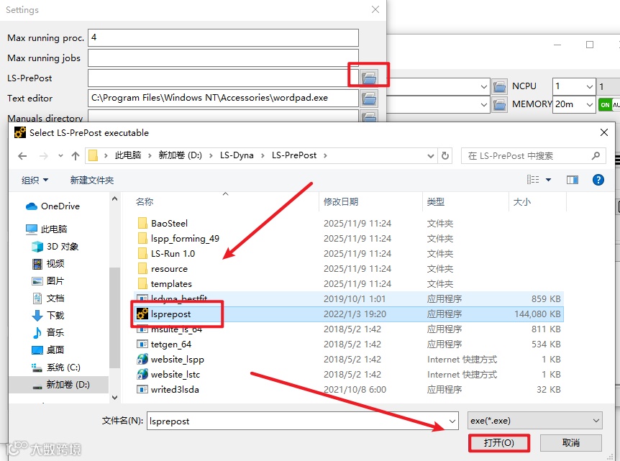Select the tetgen_64 file
620x461 pixels.
click(x=170, y=344)
